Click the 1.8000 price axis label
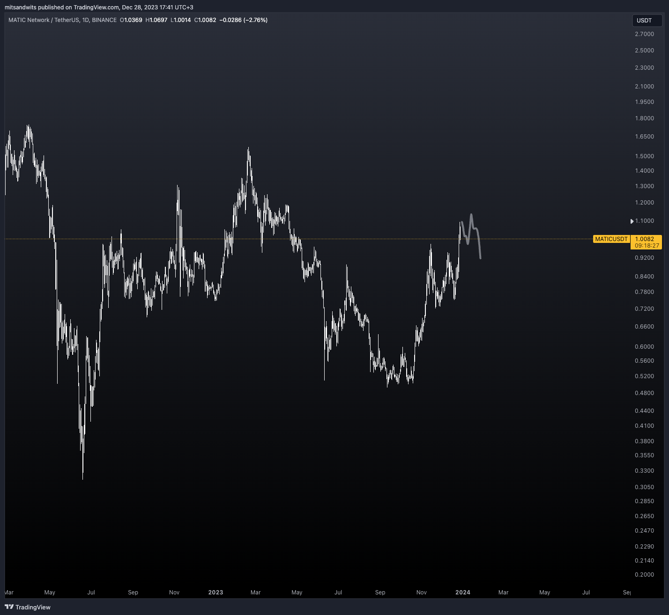 (644, 118)
